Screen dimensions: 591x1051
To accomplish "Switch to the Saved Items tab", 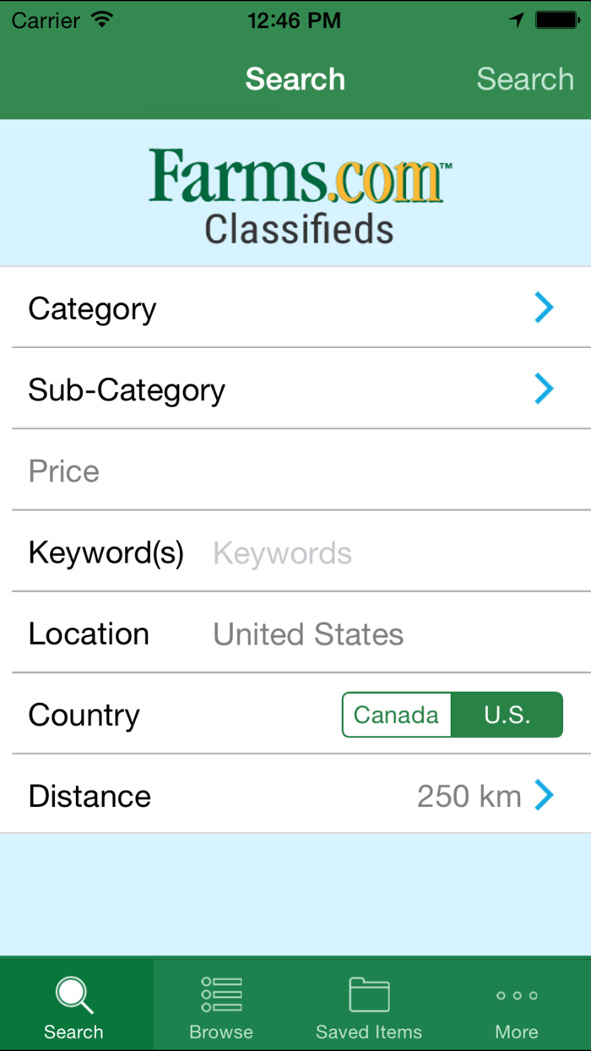I will 368,1004.
